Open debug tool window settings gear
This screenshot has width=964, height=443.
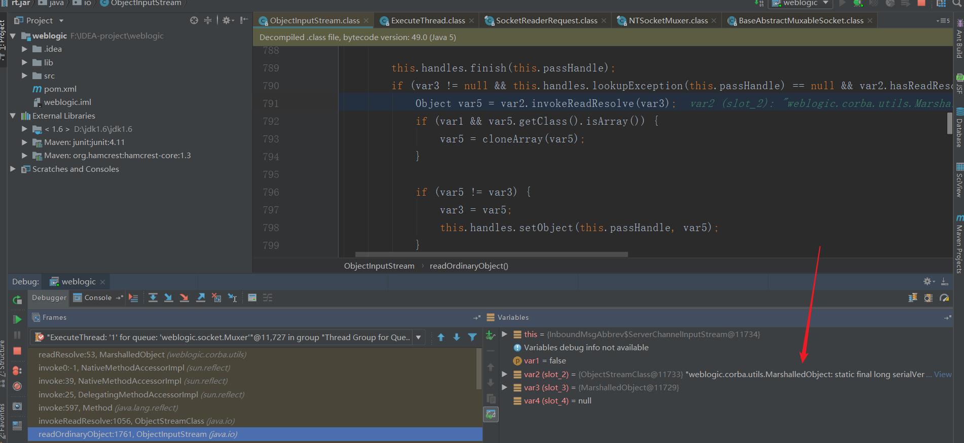(929, 281)
